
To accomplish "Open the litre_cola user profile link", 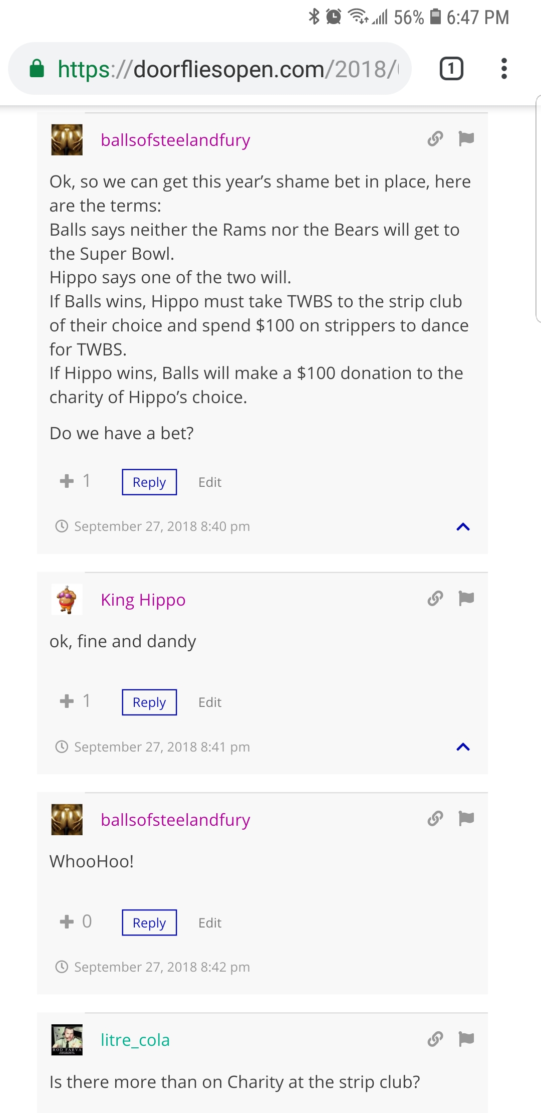I will point(135,1040).
